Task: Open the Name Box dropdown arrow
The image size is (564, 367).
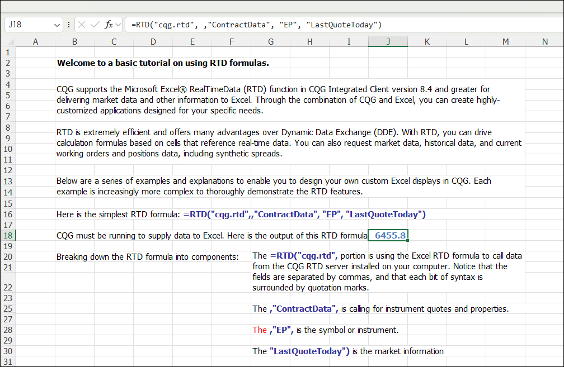Action: [57, 25]
